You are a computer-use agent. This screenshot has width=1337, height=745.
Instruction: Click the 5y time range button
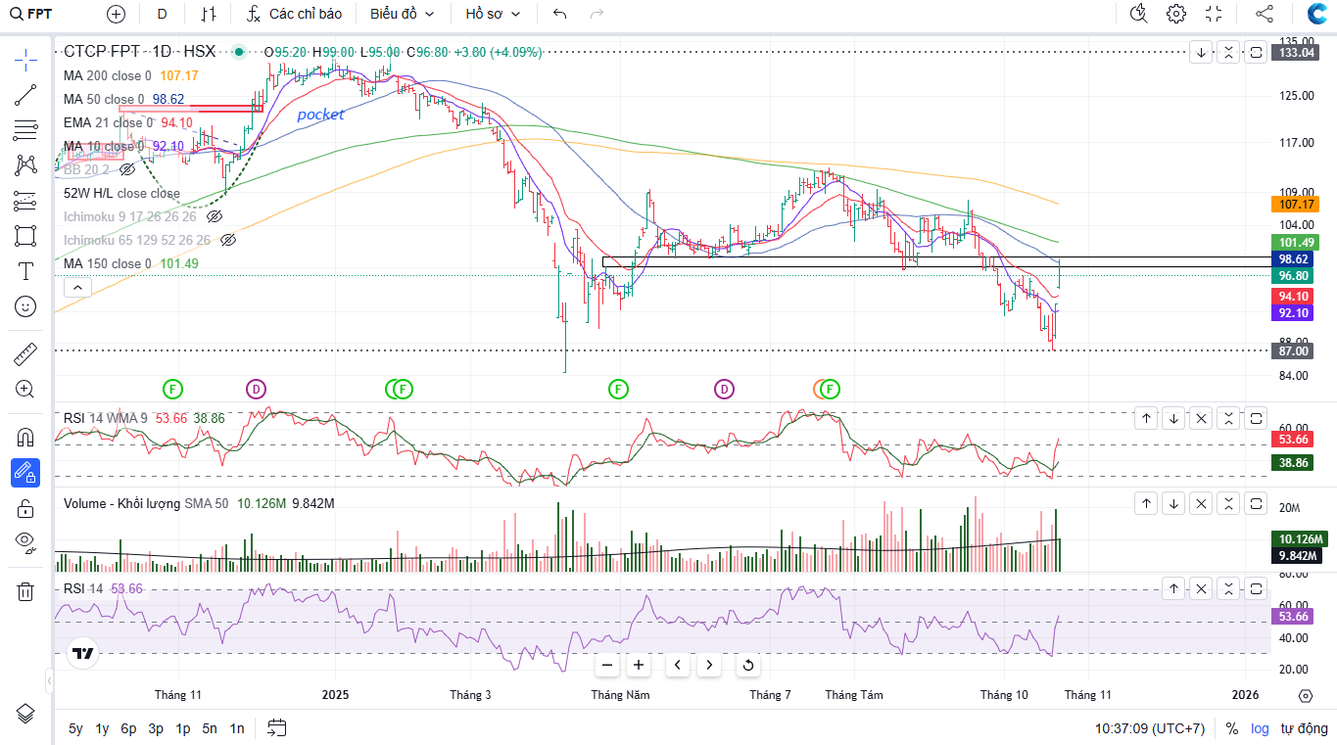[x=75, y=728]
